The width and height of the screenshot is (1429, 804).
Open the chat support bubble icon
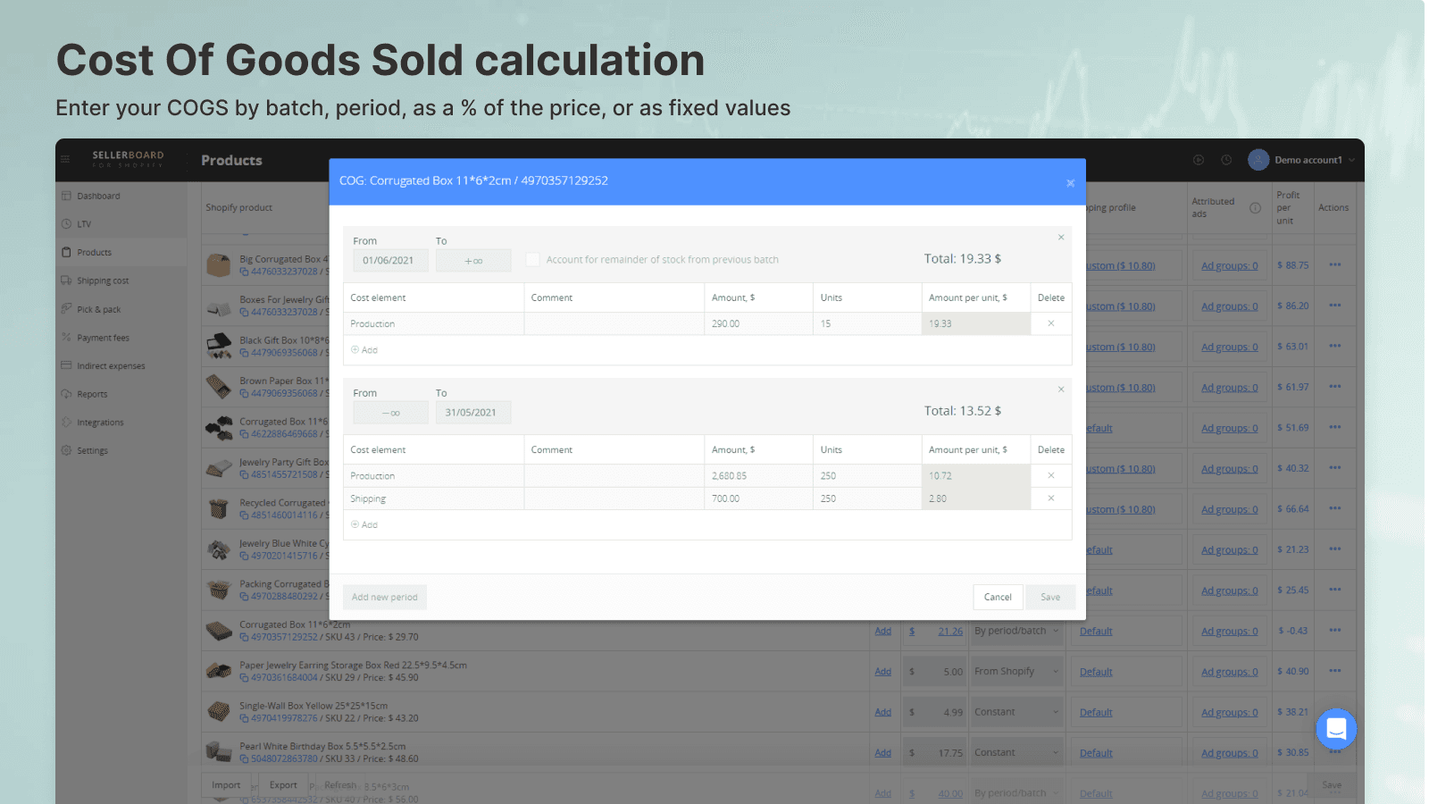(x=1335, y=729)
